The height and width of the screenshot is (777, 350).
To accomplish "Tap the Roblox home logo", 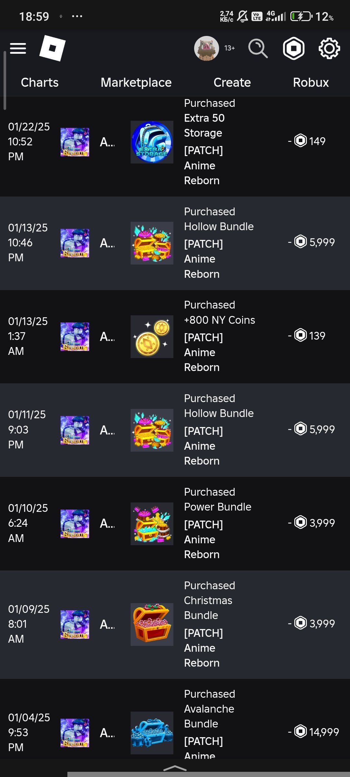I will point(52,48).
